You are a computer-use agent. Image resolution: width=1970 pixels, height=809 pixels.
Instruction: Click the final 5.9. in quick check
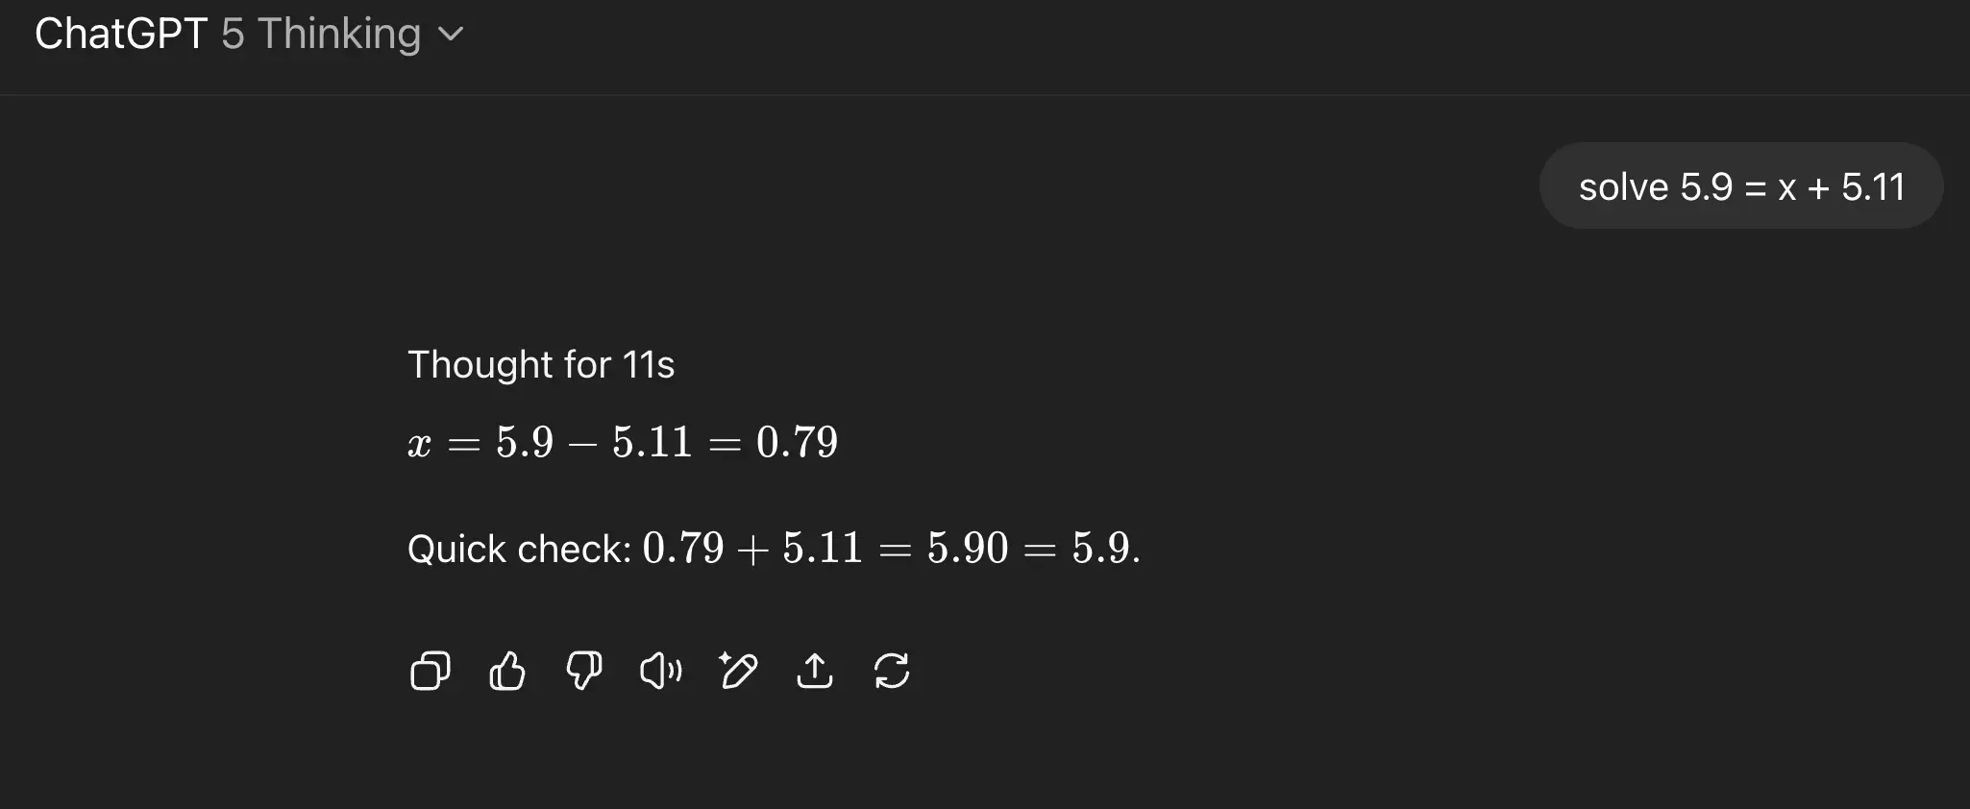tap(1106, 549)
